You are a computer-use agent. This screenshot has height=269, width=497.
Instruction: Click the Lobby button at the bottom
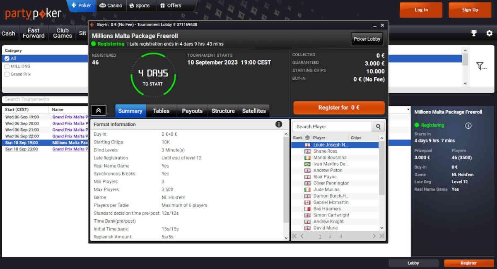pos(413,263)
